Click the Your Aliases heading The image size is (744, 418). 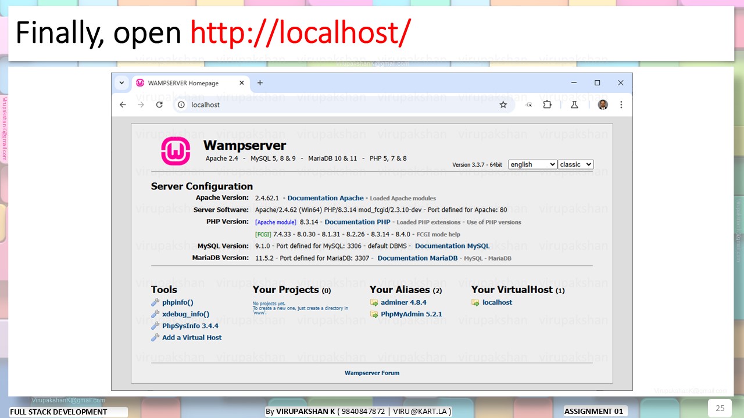[x=406, y=290]
